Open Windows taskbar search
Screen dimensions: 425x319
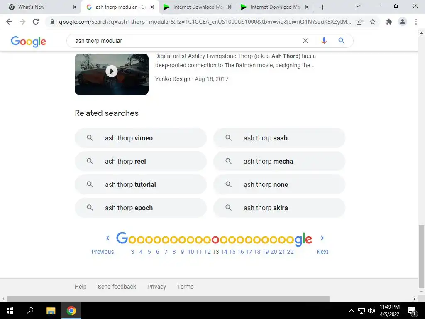click(30, 311)
